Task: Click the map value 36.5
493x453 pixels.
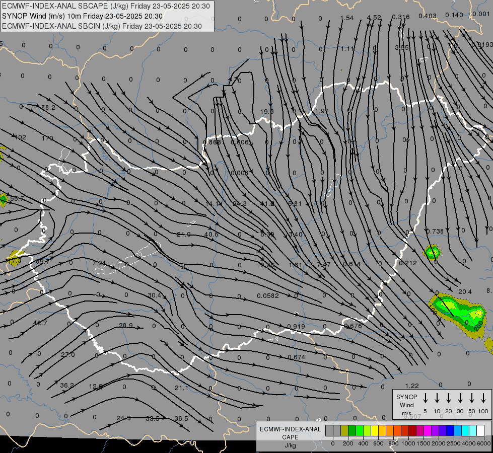Action: click(x=181, y=418)
